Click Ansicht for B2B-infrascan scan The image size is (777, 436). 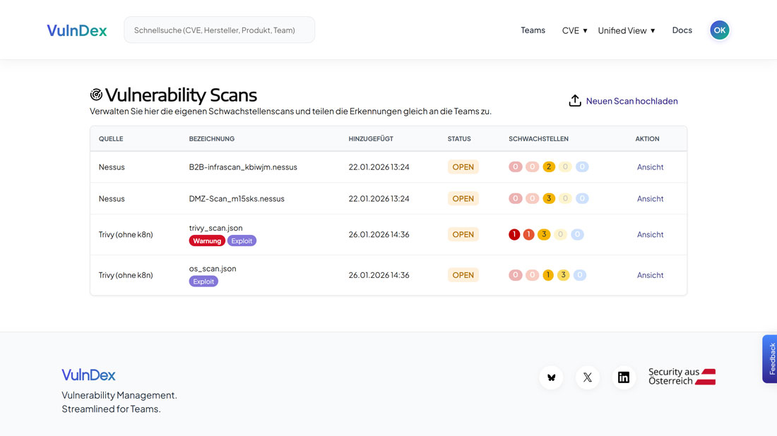coord(650,167)
